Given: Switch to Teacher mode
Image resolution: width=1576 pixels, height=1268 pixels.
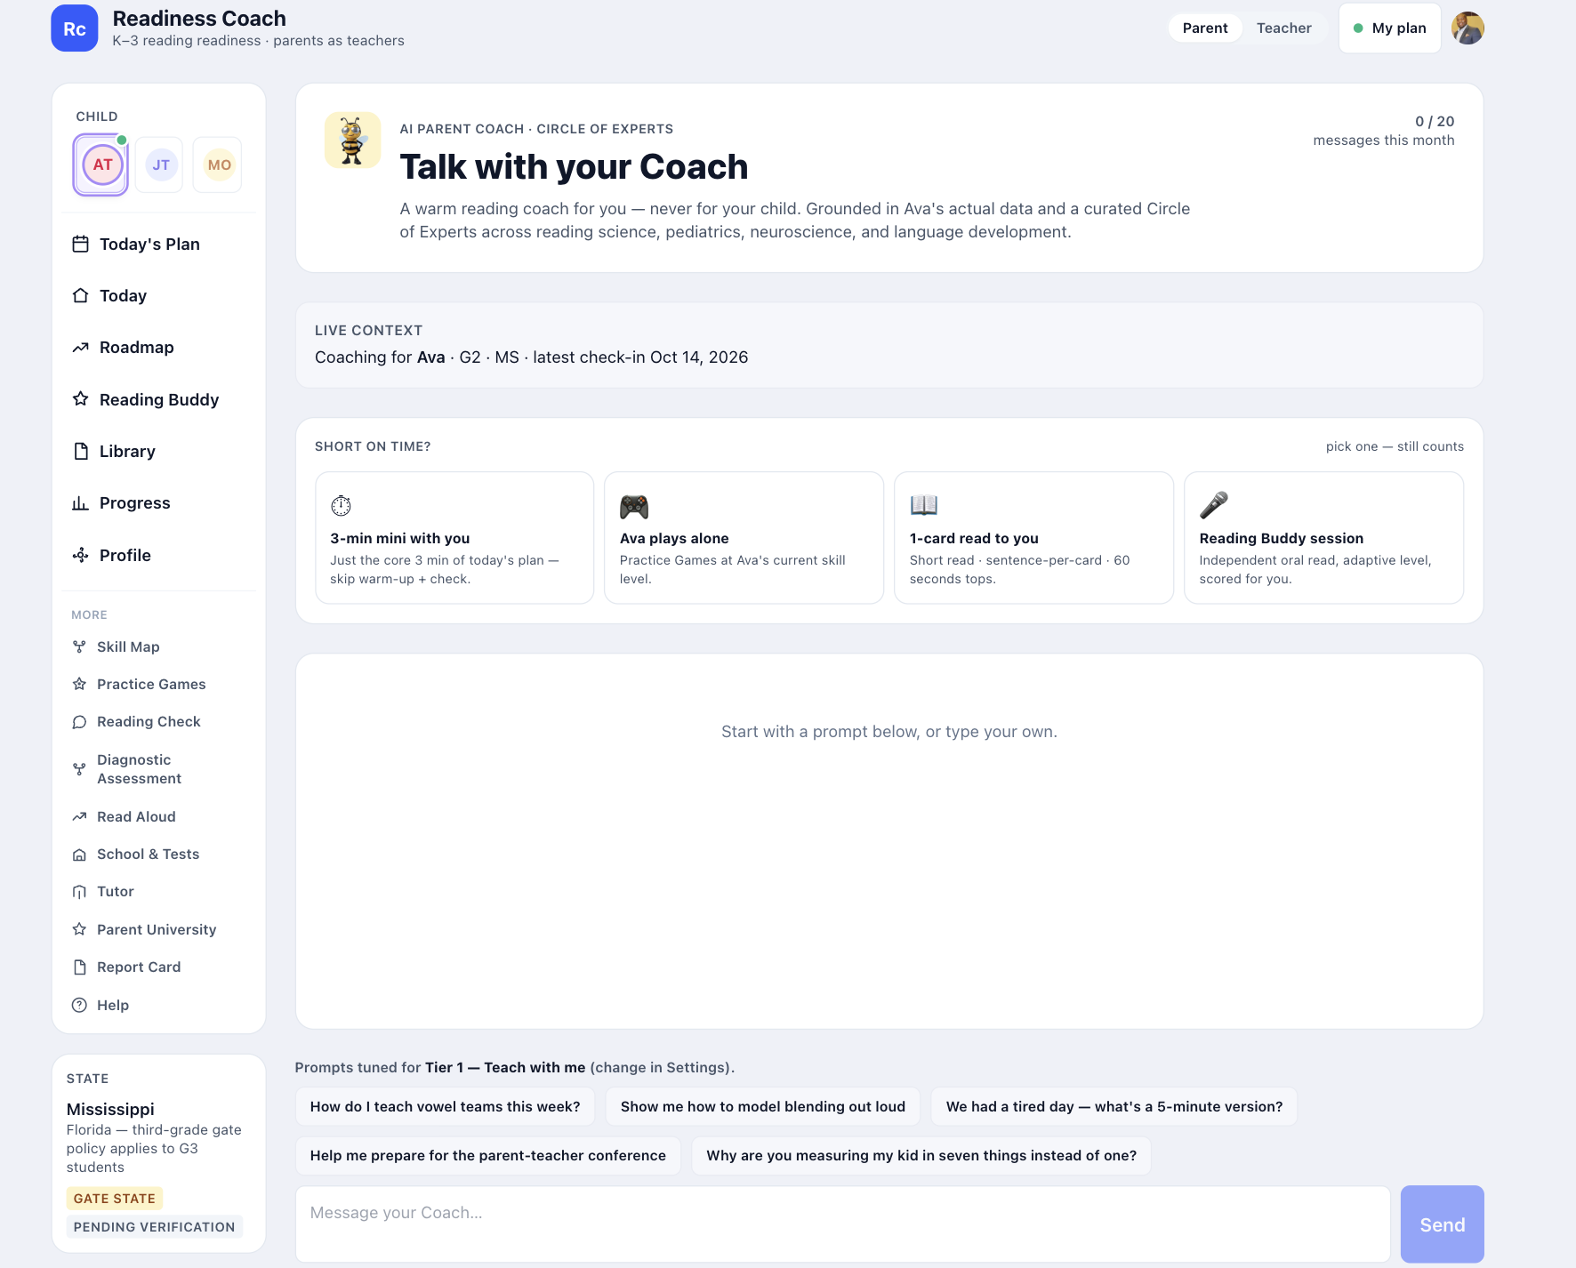Looking at the screenshot, I should tap(1283, 28).
